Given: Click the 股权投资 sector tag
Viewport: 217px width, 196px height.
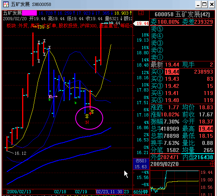Looking at the screenshot, I should pyautogui.click(x=68, y=26).
